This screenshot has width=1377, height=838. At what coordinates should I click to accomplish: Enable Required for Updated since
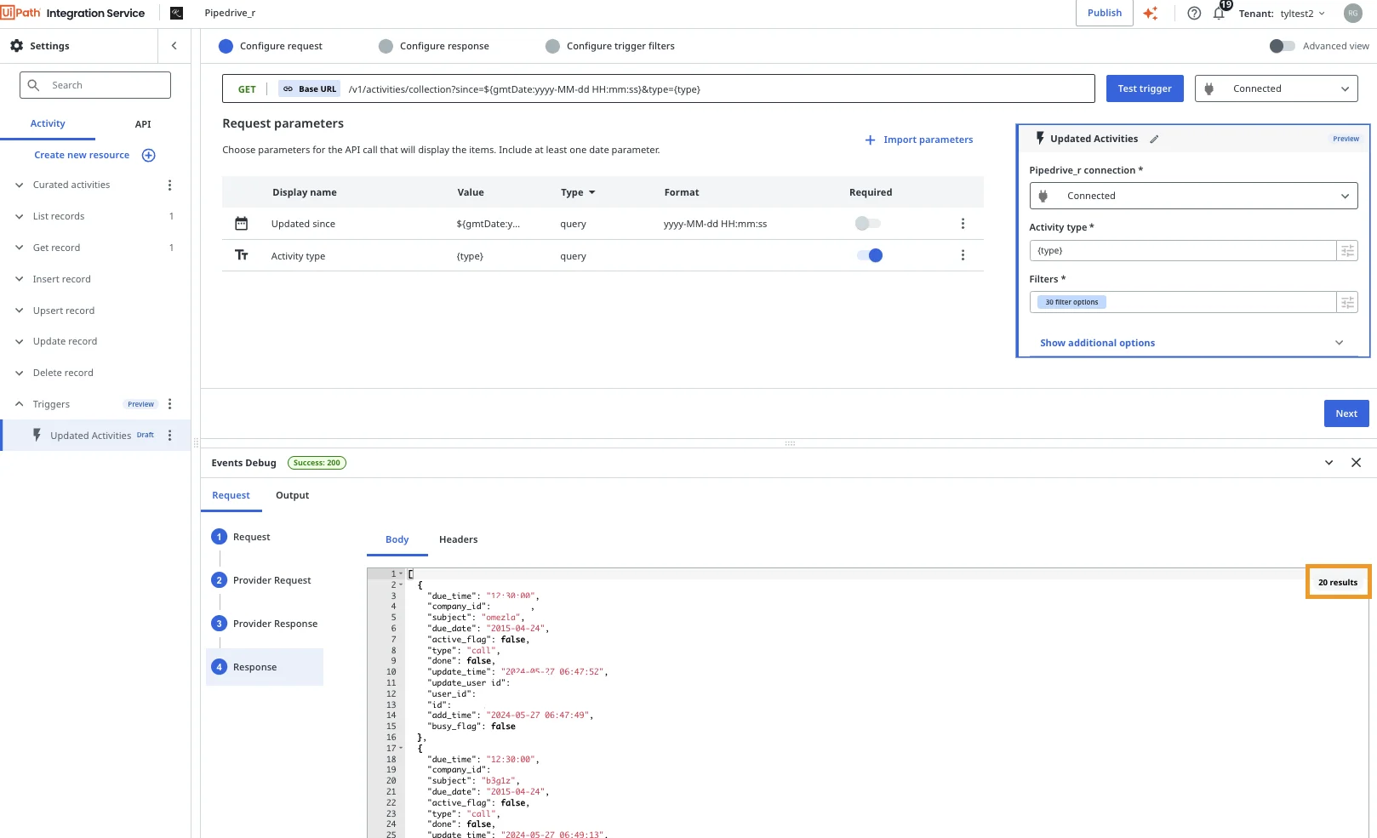(x=868, y=224)
